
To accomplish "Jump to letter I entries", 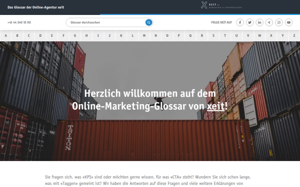I will point(98,35).
